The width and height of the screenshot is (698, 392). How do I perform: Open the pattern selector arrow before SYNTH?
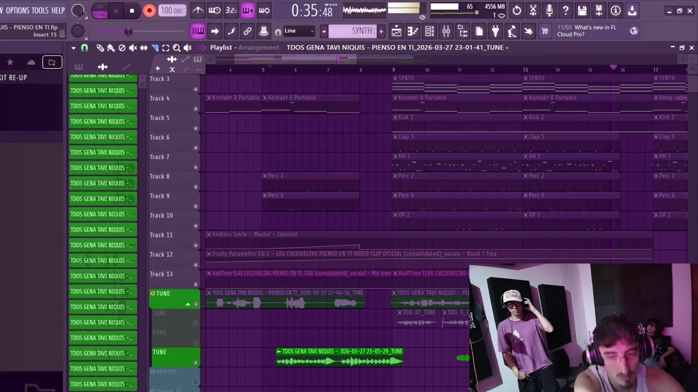pyautogui.click(x=323, y=31)
